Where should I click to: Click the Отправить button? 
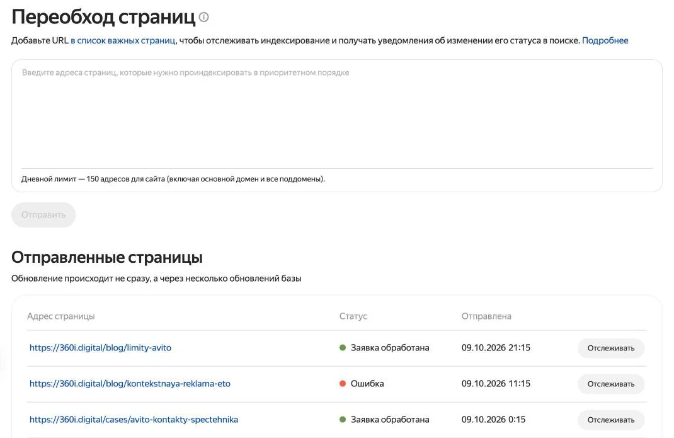coord(43,215)
